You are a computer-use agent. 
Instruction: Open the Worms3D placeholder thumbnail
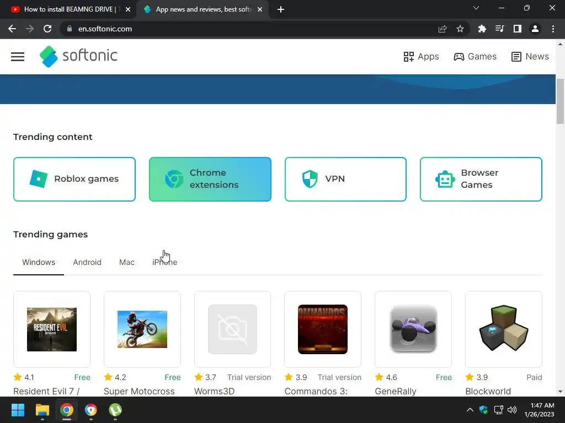tap(232, 329)
